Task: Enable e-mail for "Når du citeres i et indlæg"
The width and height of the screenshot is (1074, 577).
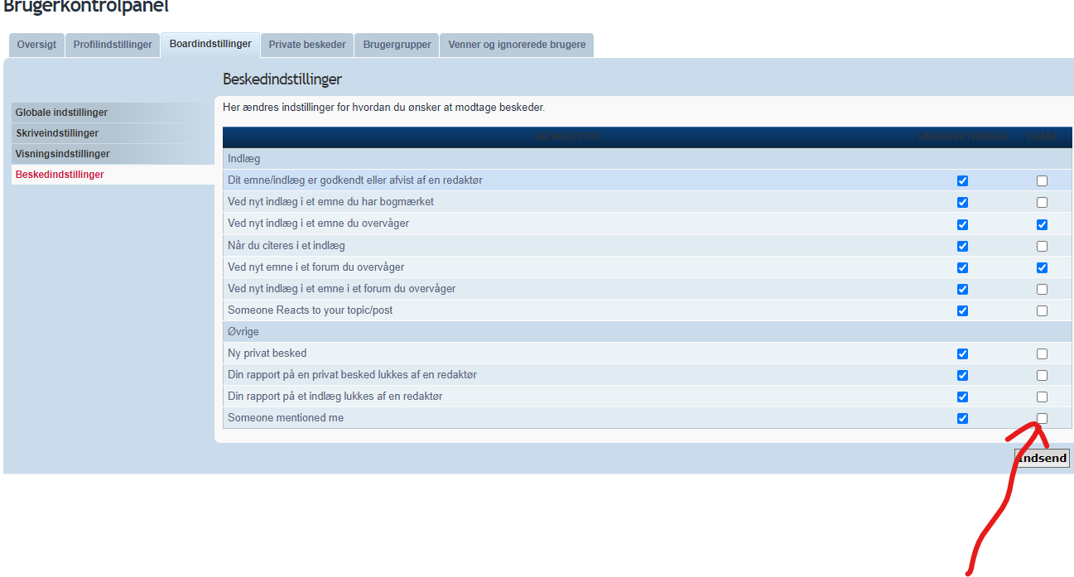Action: pos(1042,246)
